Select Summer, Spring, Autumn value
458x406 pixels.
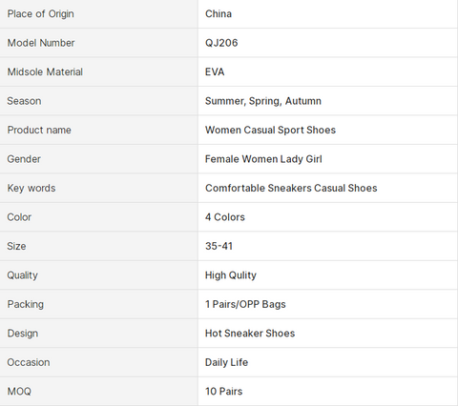click(x=263, y=101)
